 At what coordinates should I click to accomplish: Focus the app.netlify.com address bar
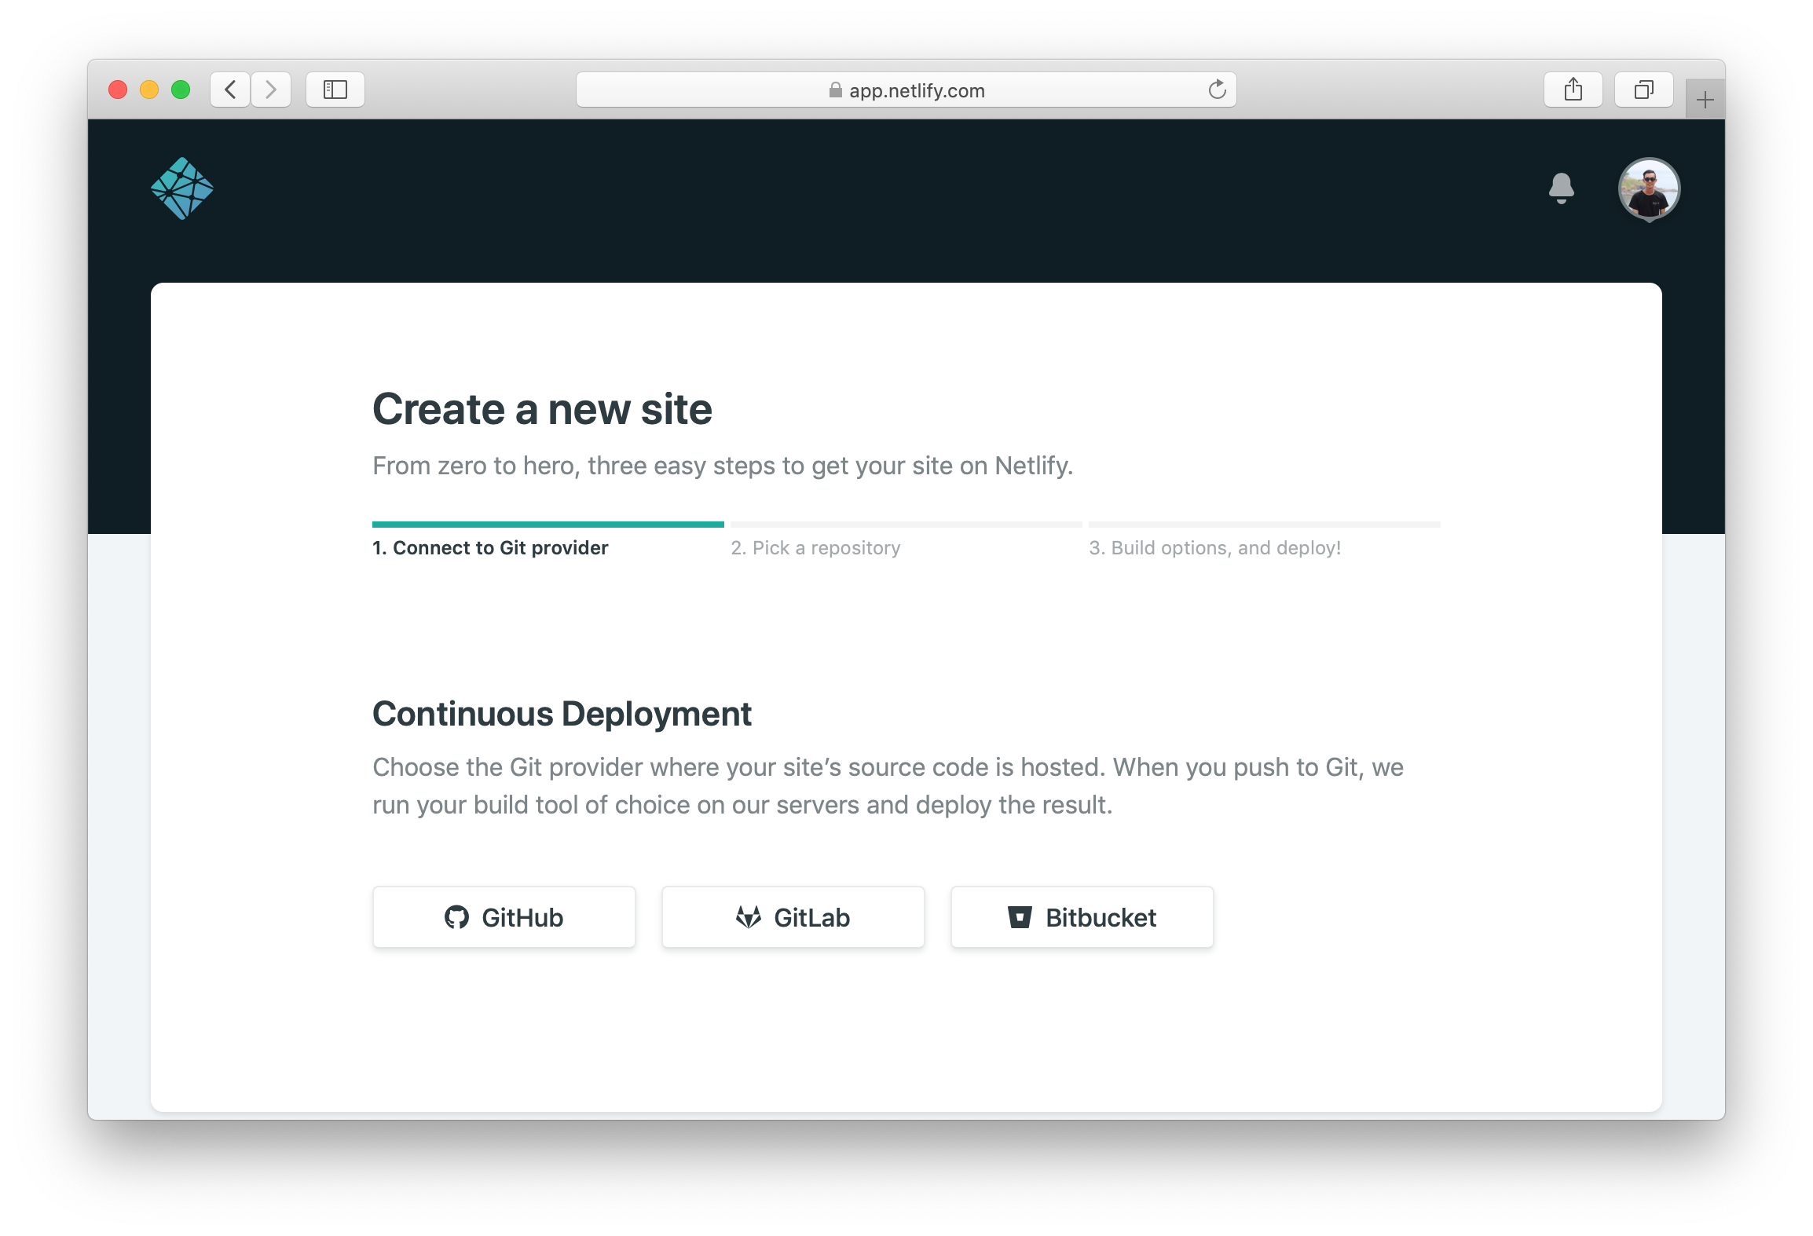pyautogui.click(x=916, y=90)
